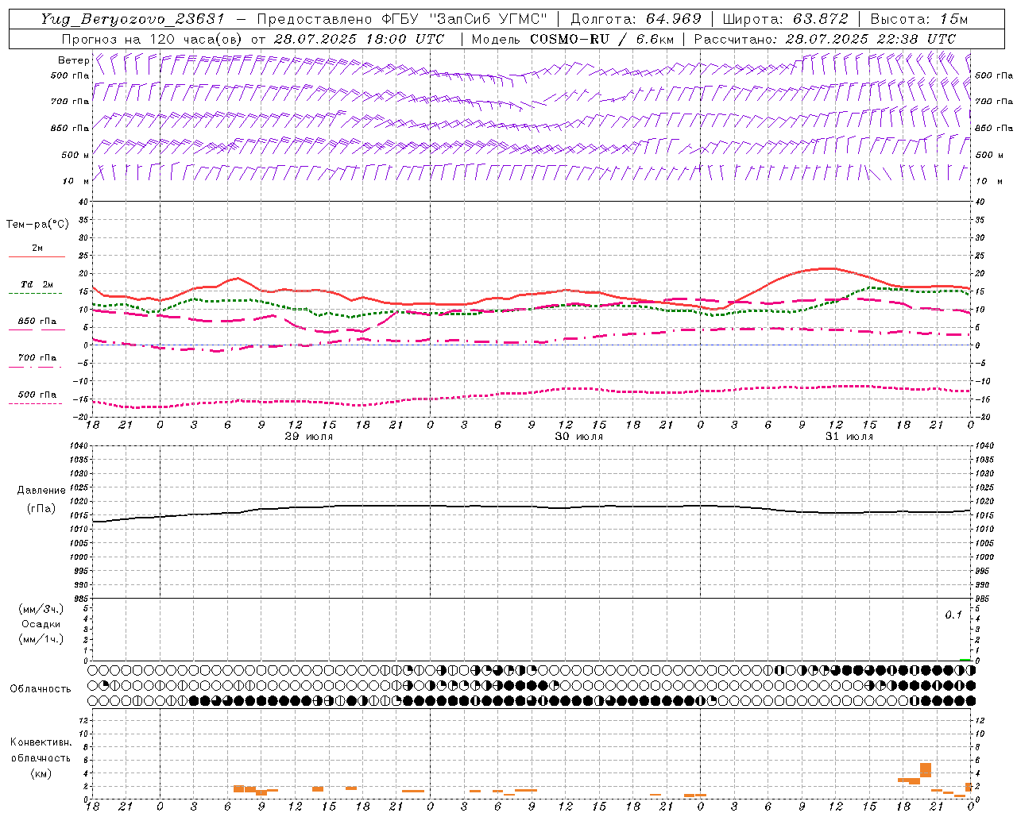
Task: Click the dotted 500 гПа temperature legend line
Action: [36, 403]
